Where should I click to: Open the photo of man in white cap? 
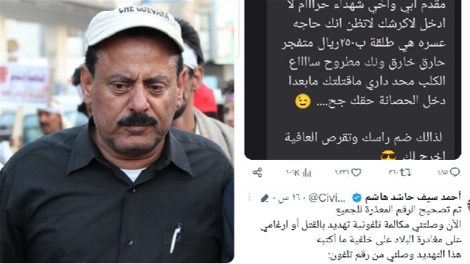117,132
